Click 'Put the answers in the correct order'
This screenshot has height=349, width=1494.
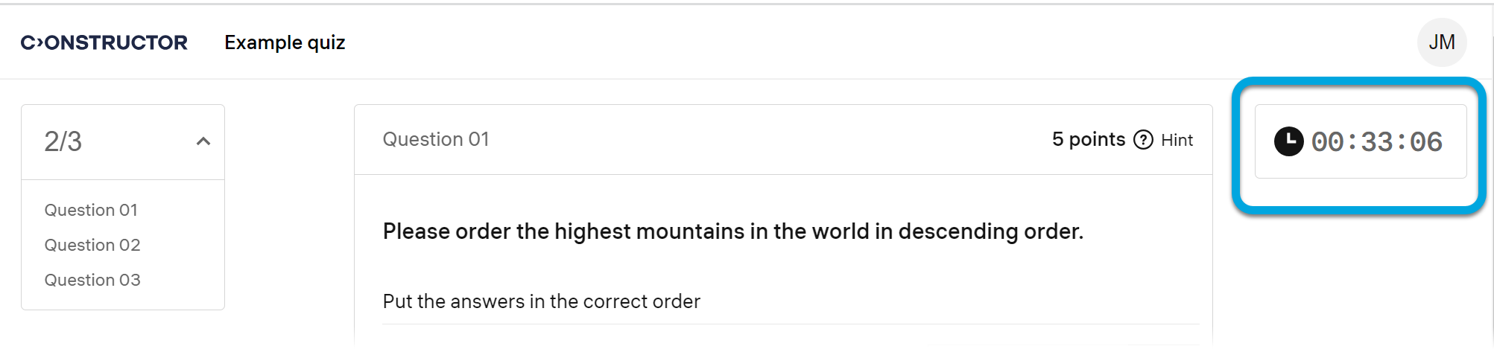pos(541,301)
